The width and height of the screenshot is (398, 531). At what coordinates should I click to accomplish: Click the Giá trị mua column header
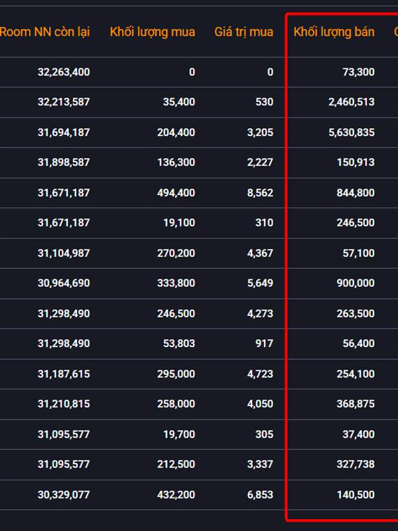[243, 32]
